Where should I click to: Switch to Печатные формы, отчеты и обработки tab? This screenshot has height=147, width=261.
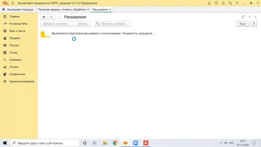tap(62, 9)
